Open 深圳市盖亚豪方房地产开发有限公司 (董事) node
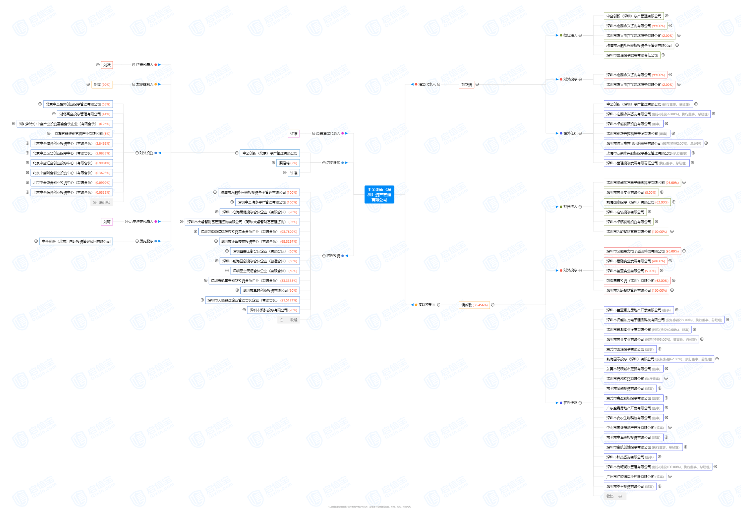The image size is (741, 512). 639,310
